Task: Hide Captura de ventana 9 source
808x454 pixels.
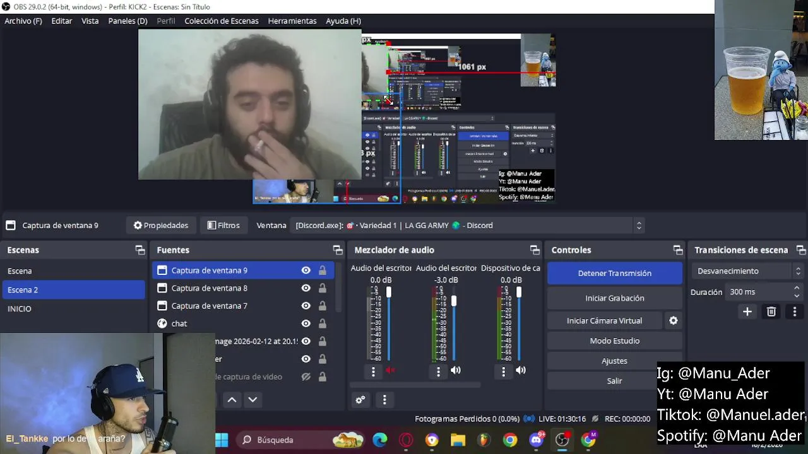Action: 306,271
